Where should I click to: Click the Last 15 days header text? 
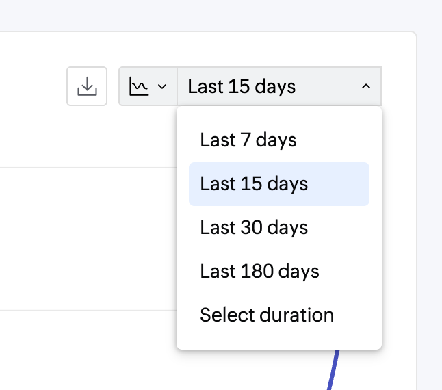tap(242, 87)
